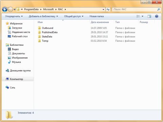
Task: Open Рабочий стол in navigation pane
Action: [20, 36]
